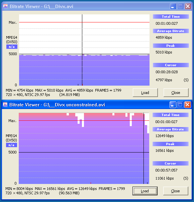Close the Divx.avi window with the X button

tap(188, 6)
